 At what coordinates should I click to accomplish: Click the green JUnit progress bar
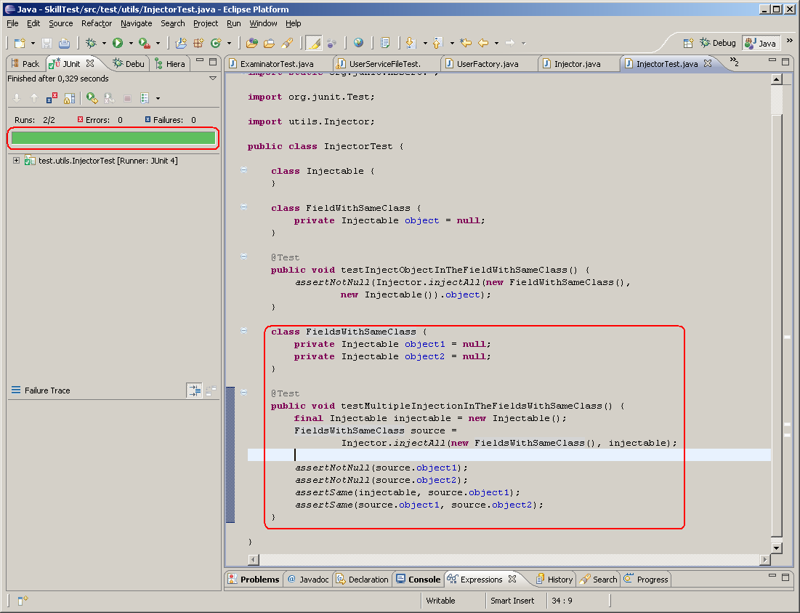click(x=113, y=137)
